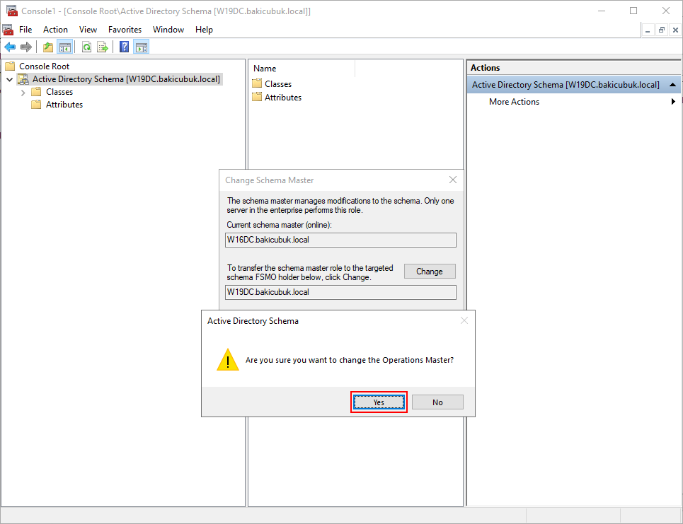
Task: Select Active Directory Schema [W19DC.bakicubuk.local] tree label
Action: 126,79
